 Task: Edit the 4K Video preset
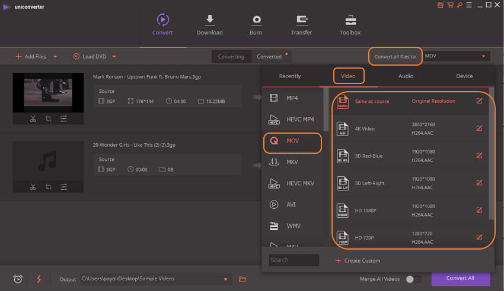[479, 128]
